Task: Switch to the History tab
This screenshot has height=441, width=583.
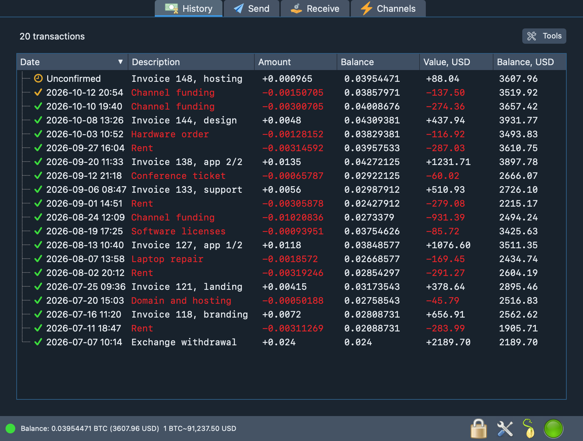Action: pyautogui.click(x=188, y=8)
